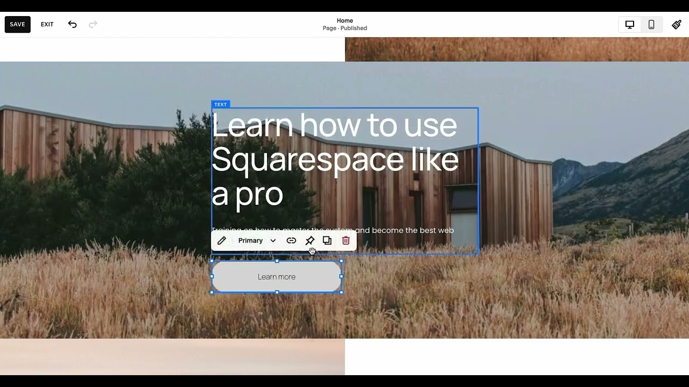The height and width of the screenshot is (387, 689).
Task: Click the pencil edit icon
Action: point(221,241)
